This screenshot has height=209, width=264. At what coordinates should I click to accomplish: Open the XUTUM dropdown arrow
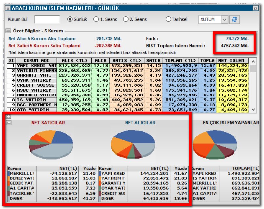(x=224, y=20)
